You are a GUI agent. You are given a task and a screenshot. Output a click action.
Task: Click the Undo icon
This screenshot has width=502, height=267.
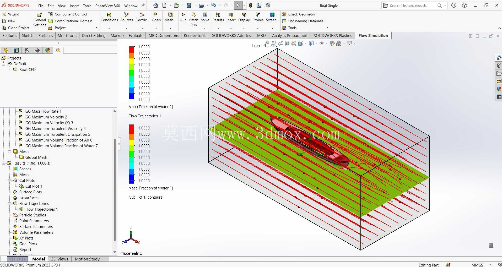coord(213,5)
